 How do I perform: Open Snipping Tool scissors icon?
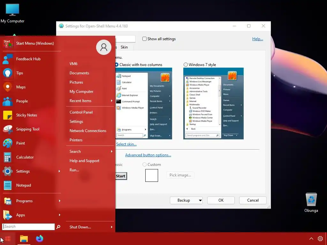[8, 129]
